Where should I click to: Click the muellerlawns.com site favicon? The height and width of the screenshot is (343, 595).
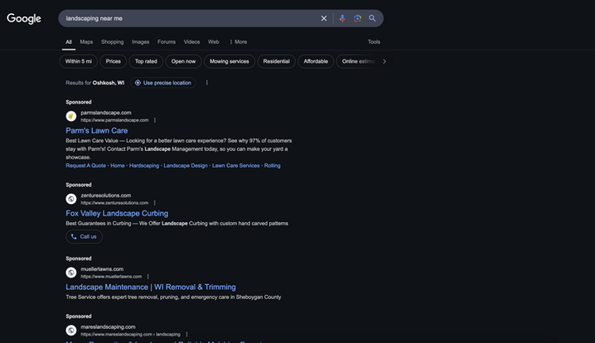[71, 273]
